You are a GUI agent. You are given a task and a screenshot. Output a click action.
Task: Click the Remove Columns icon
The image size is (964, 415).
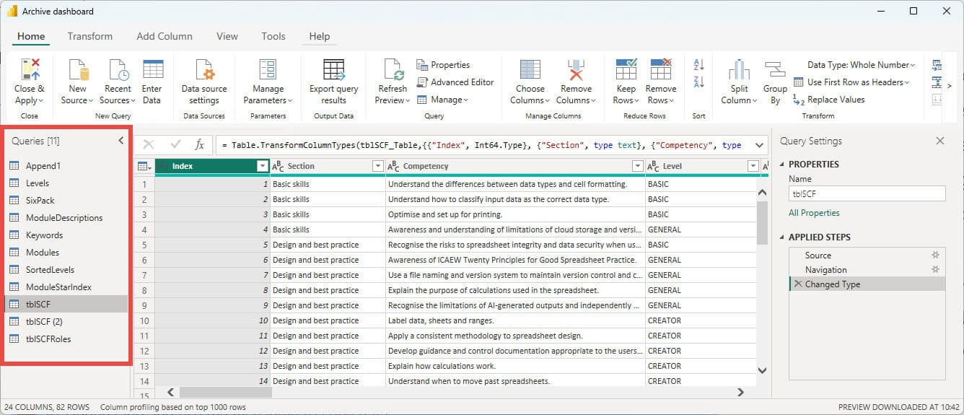tap(576, 70)
